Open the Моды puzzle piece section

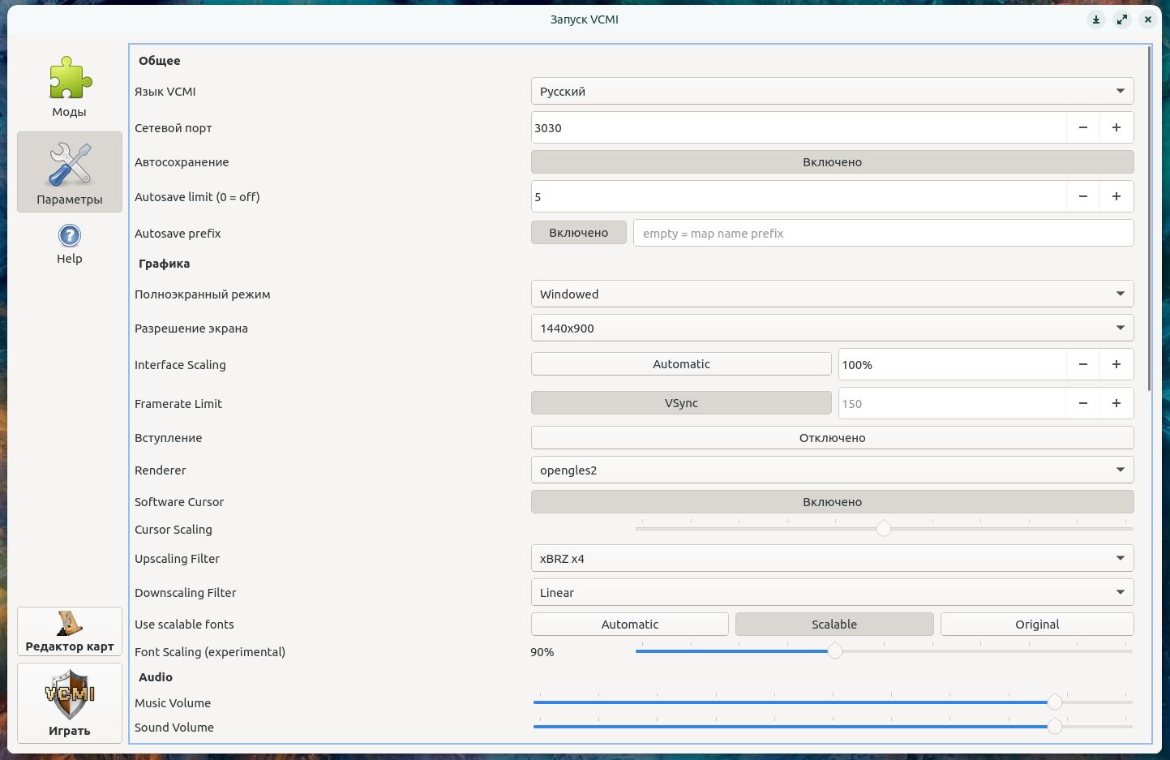[x=70, y=87]
